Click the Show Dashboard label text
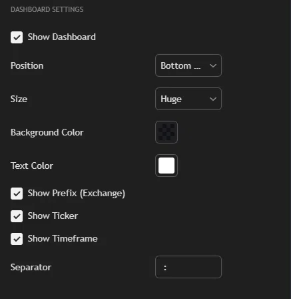This screenshot has width=291, height=299. [x=62, y=37]
